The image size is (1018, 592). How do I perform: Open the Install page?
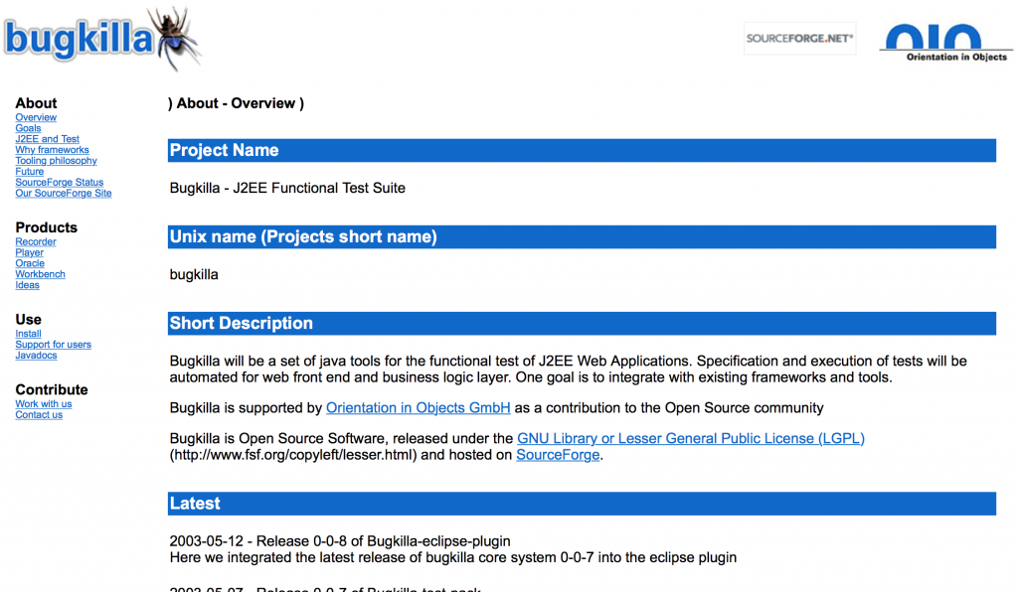29,334
